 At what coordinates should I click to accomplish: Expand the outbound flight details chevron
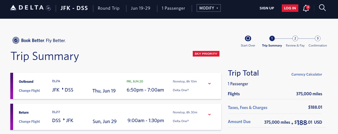(210, 83)
